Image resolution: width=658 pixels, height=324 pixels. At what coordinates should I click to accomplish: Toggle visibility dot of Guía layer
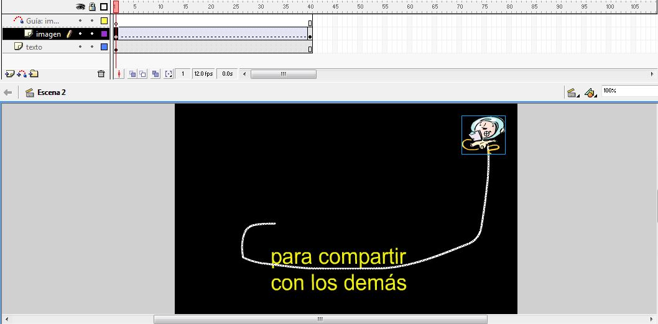coord(80,20)
